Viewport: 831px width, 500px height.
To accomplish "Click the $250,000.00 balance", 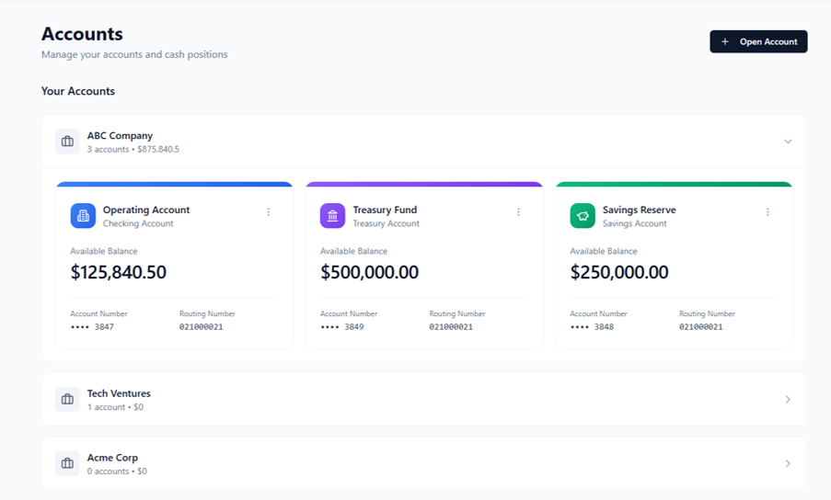I will pyautogui.click(x=619, y=272).
